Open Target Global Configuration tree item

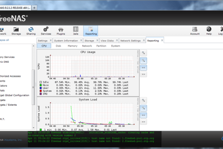[14, 95]
